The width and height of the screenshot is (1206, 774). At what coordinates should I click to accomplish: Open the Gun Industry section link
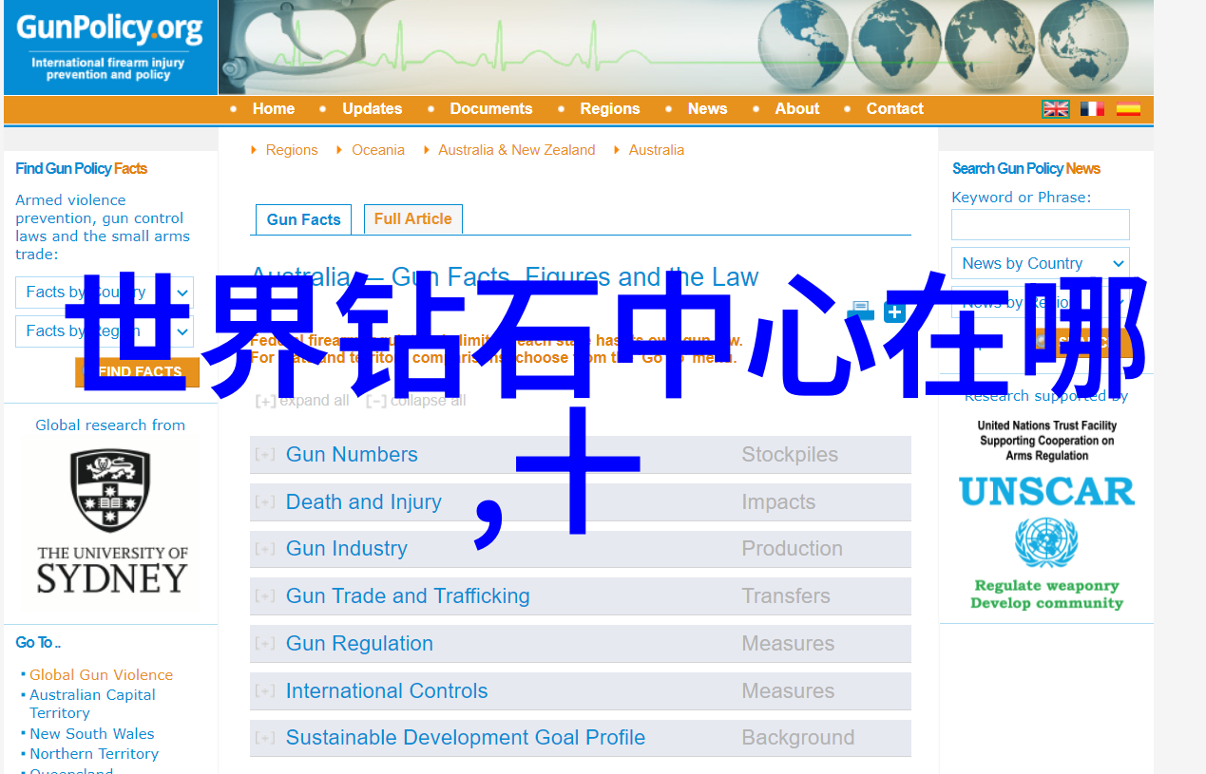point(347,549)
